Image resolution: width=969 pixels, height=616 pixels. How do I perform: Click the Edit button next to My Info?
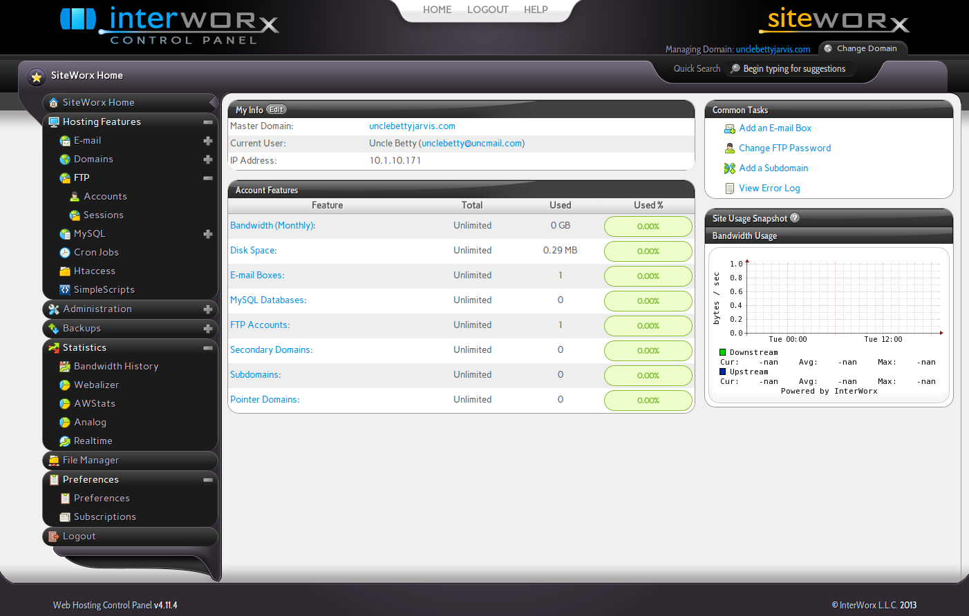point(276,109)
